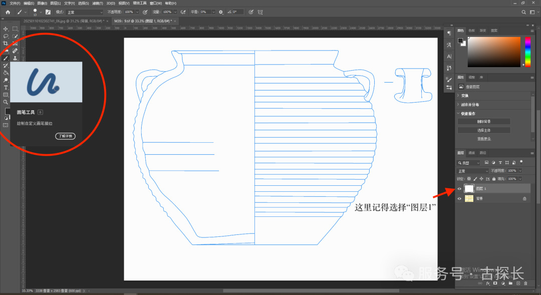Click the Home icon in options bar
541x295 pixels.
click(x=8, y=12)
